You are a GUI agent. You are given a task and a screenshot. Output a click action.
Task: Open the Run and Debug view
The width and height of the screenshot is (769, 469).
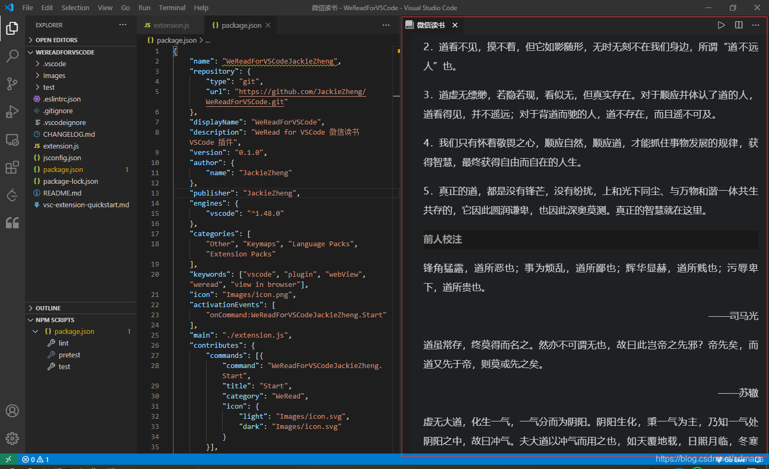click(12, 111)
